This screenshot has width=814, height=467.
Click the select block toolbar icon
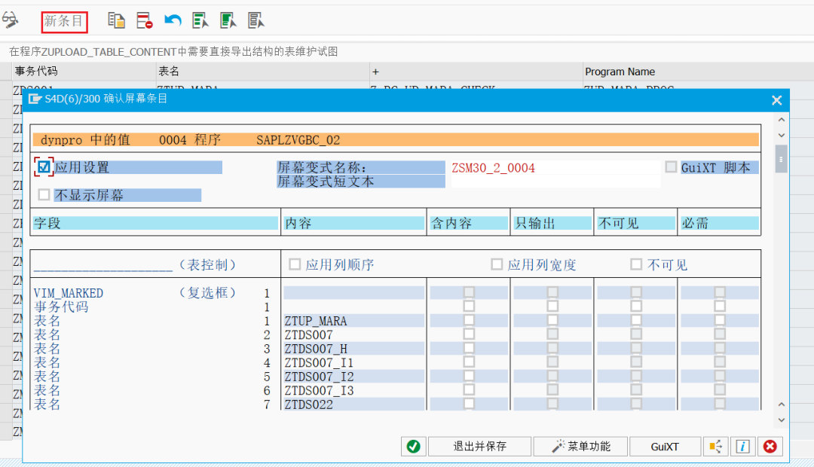coord(228,21)
